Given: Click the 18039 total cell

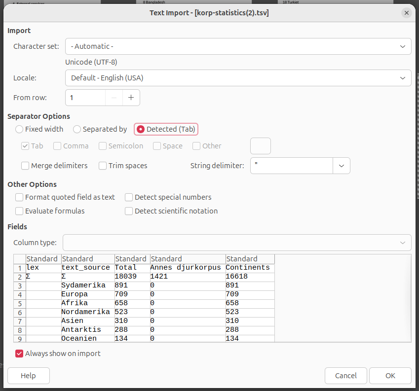Looking at the screenshot, I should pos(132,277).
